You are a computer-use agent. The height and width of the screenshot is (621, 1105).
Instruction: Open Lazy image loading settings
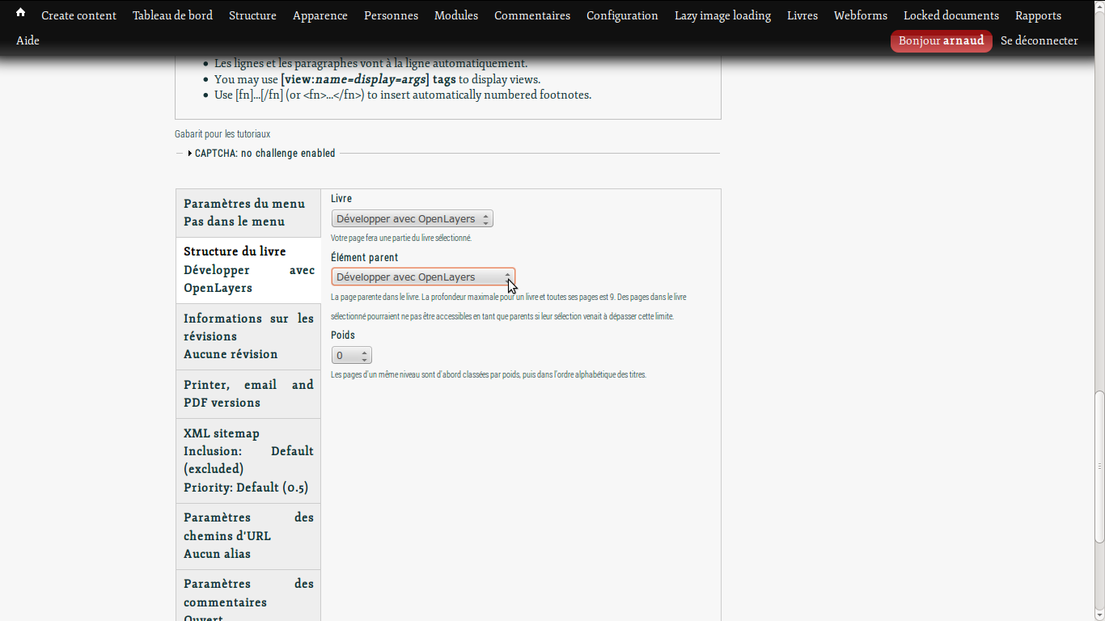[722, 15]
